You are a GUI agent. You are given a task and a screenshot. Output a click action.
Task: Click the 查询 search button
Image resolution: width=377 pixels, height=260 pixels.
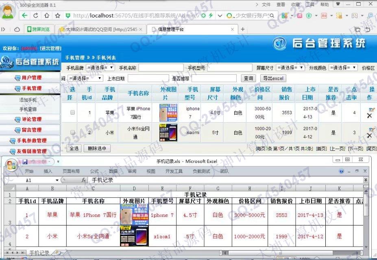coord(248,78)
